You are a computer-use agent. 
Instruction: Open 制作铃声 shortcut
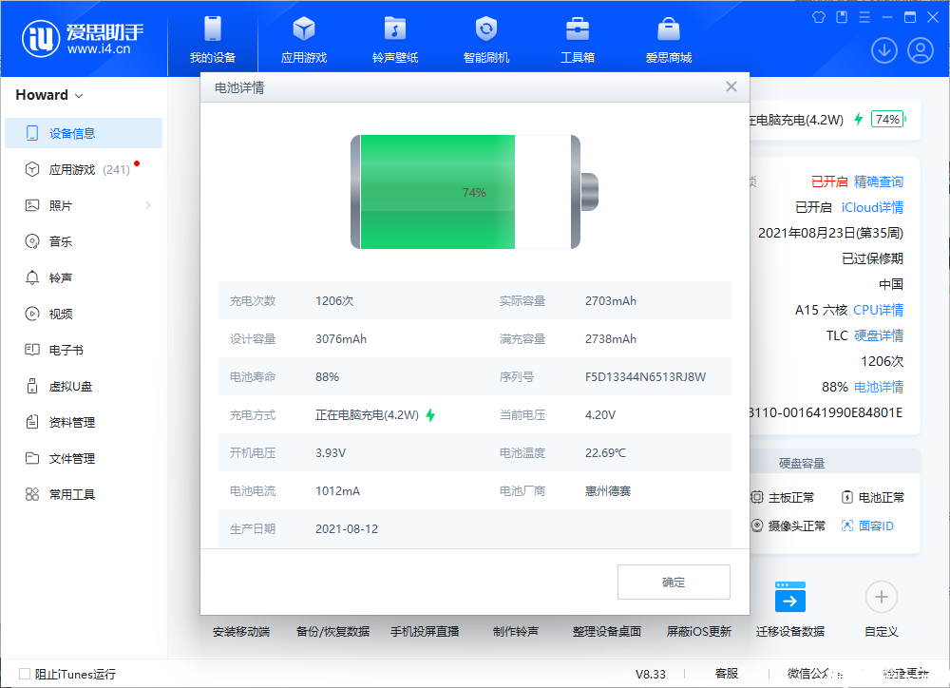[516, 632]
